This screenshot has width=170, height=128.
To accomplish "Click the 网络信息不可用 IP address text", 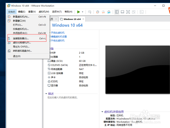I will [124, 125].
